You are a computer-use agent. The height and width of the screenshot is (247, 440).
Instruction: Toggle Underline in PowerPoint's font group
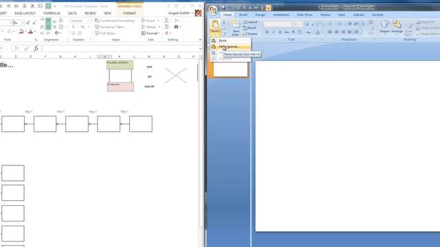click(x=280, y=32)
